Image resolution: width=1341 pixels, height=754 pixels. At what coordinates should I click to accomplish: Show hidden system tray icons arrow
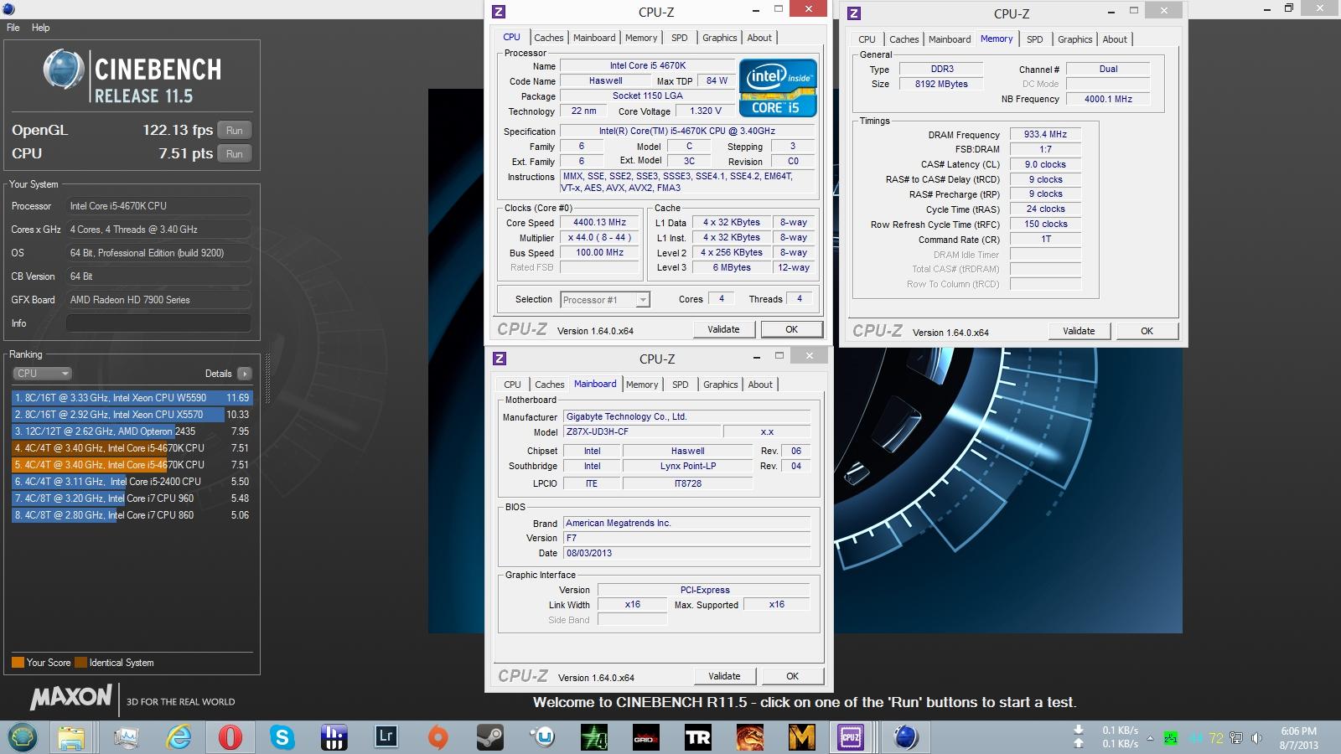pyautogui.click(x=1150, y=738)
